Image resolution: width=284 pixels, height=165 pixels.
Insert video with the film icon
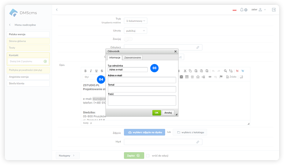click(181, 77)
